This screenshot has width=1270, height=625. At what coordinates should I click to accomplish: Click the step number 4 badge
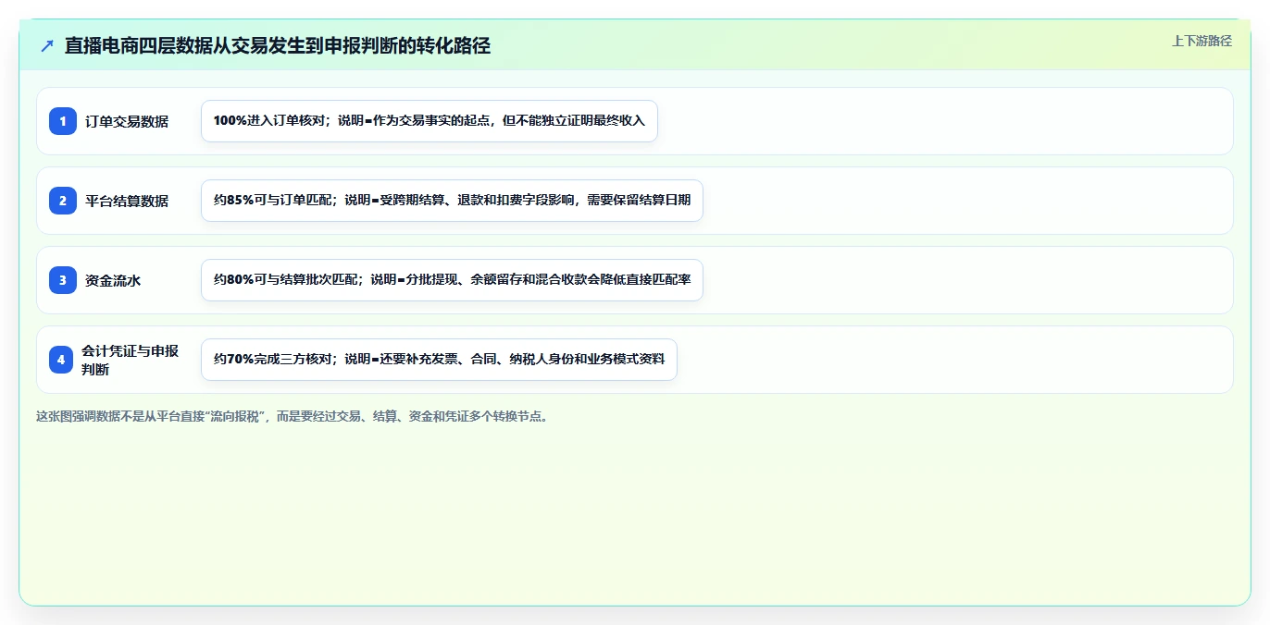(61, 360)
